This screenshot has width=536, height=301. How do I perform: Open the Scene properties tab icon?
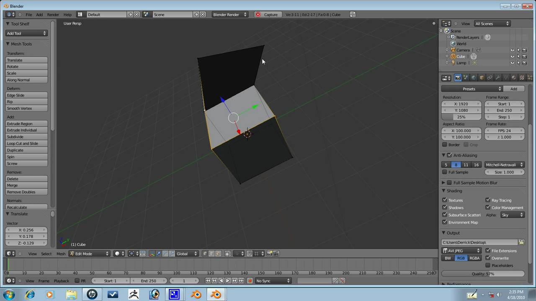(x=466, y=78)
